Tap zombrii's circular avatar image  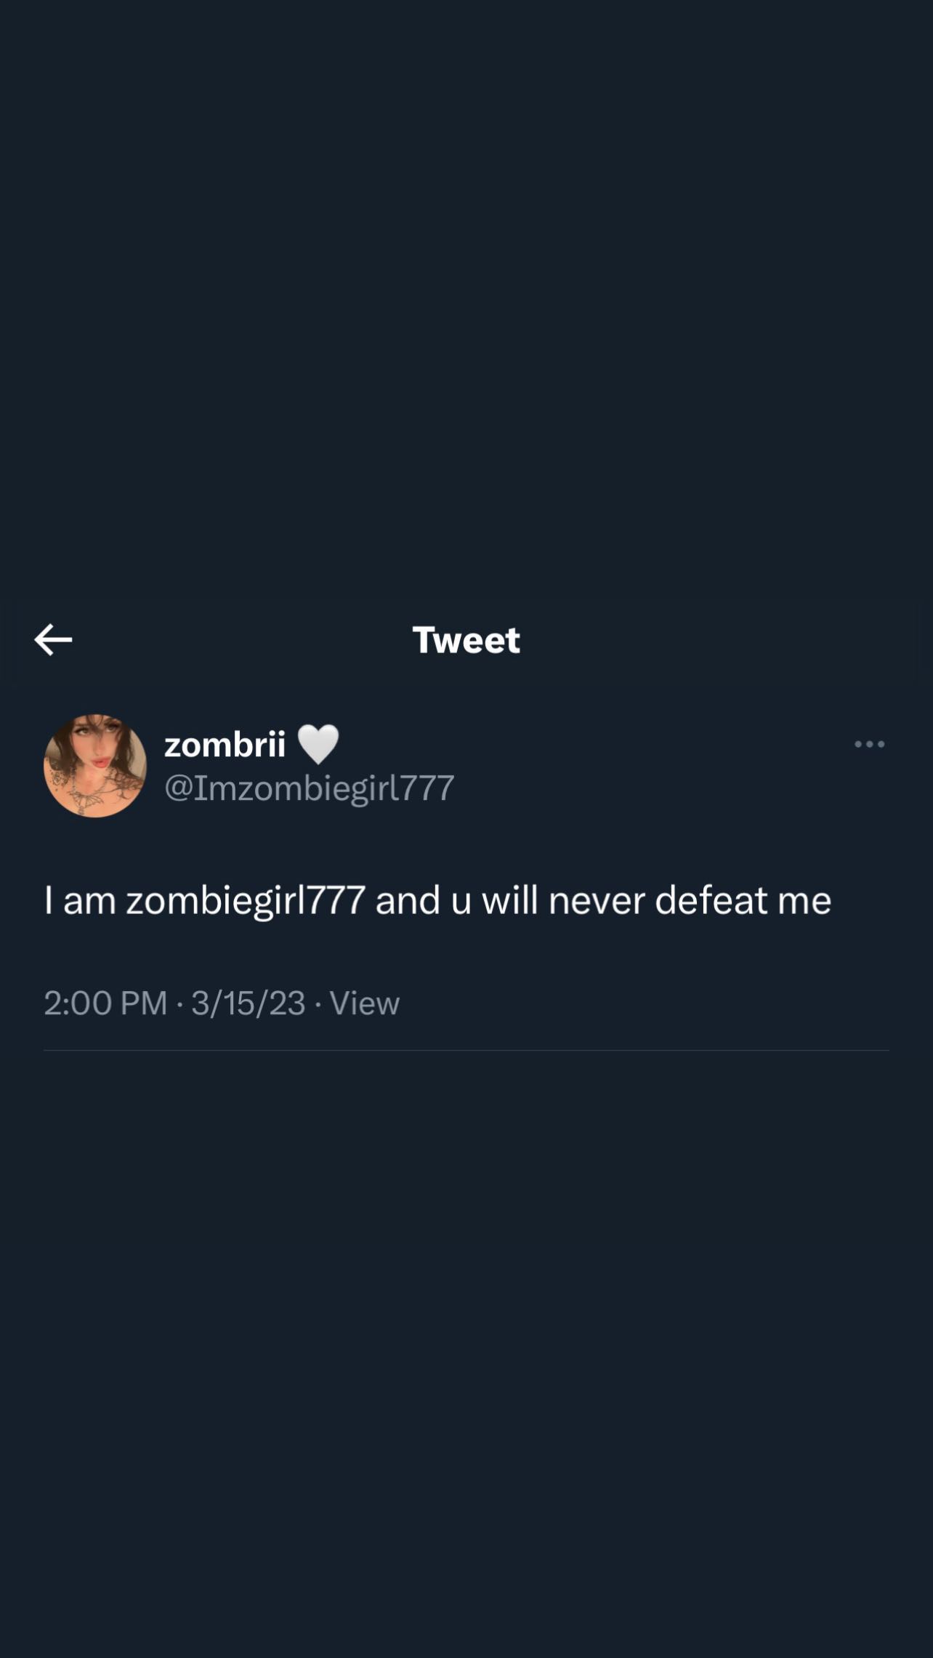point(95,765)
